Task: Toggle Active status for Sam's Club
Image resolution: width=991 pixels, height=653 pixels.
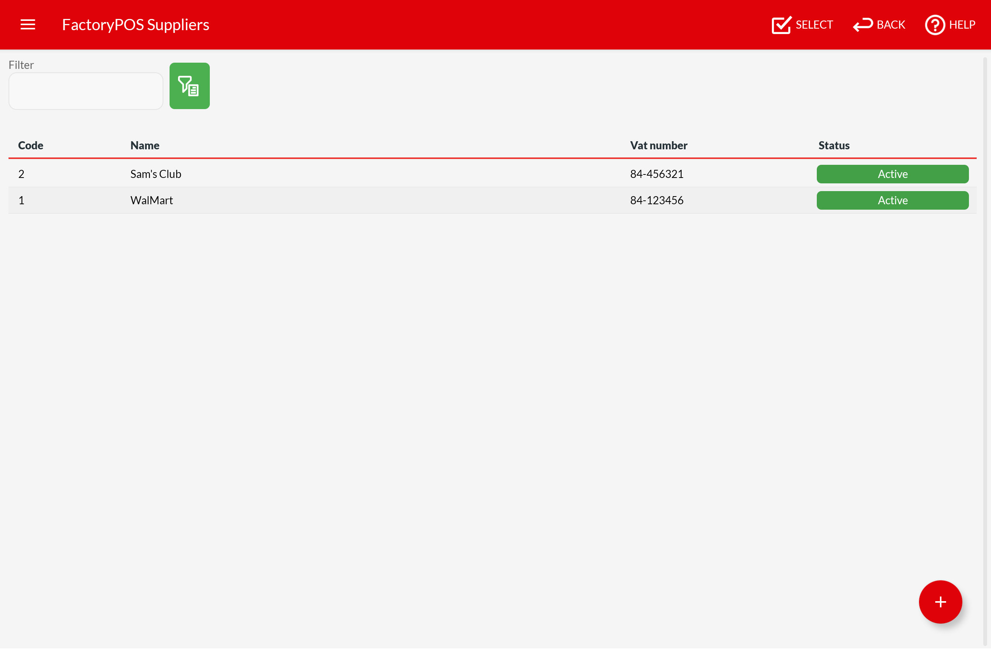Action: coord(892,174)
